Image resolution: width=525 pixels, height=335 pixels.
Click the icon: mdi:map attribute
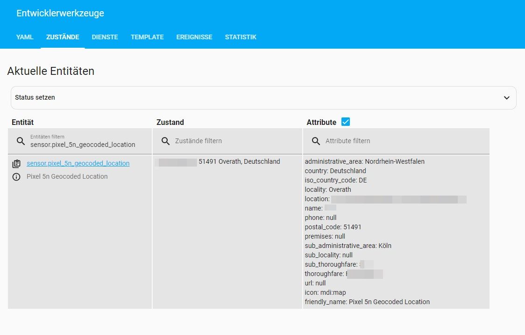[x=325, y=292]
